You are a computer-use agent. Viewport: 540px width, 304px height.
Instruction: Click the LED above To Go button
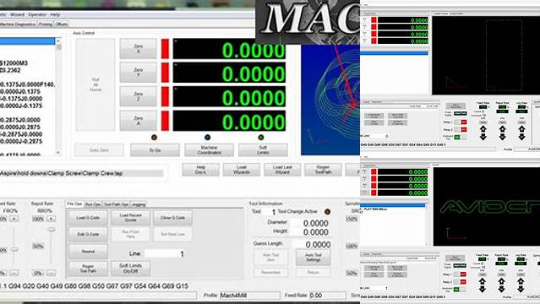(155, 138)
